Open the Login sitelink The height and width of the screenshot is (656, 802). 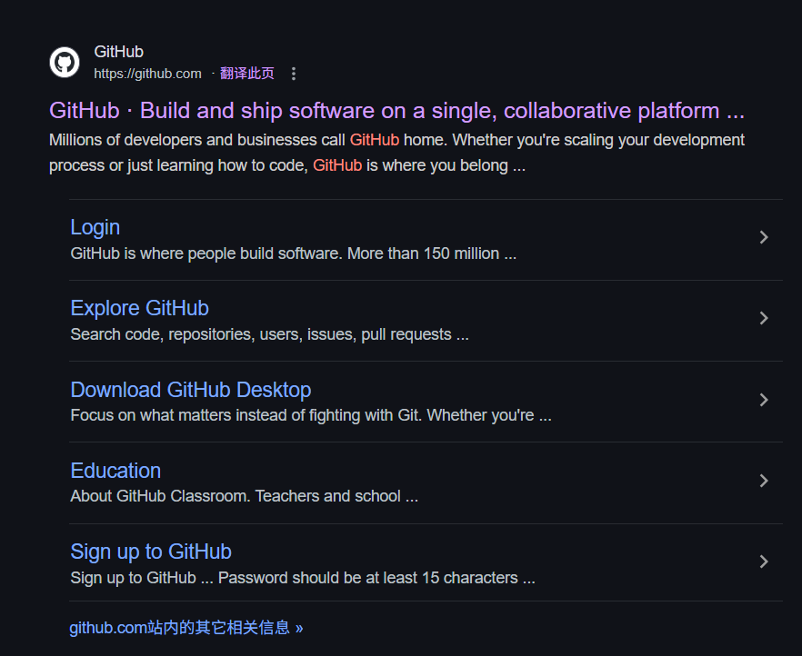click(95, 227)
